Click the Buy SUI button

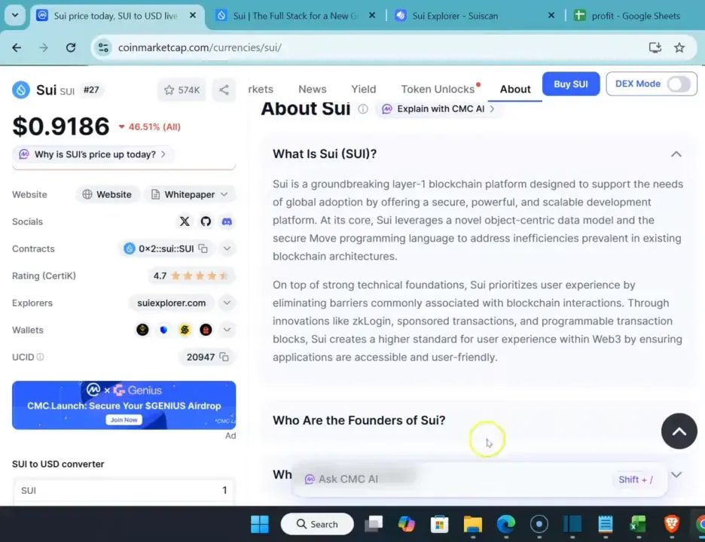coord(571,84)
